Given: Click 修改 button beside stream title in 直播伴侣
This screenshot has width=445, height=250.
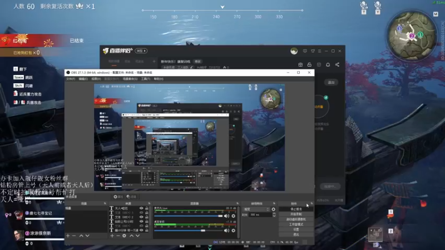Looking at the screenshot, I should click(197, 62).
